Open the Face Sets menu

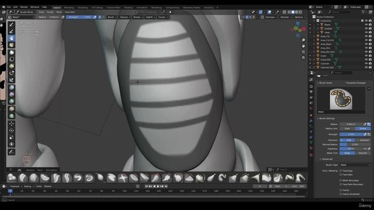click(x=70, y=12)
